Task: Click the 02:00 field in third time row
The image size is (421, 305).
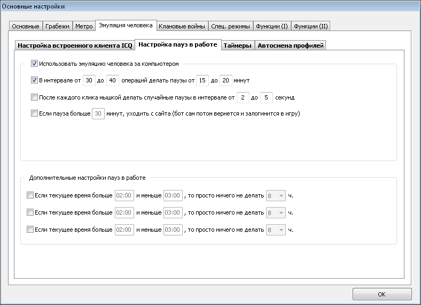Action: [124, 230]
